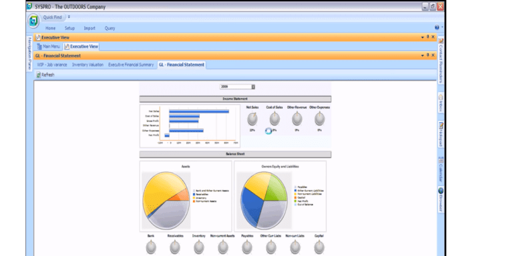513x256 pixels.
Task: Switch to the Main Menu tab
Action: tap(49, 47)
